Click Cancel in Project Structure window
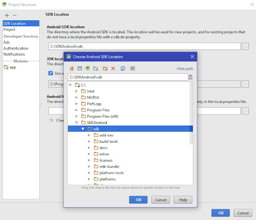Screen dimensions: 256x220 click(x=243, y=213)
